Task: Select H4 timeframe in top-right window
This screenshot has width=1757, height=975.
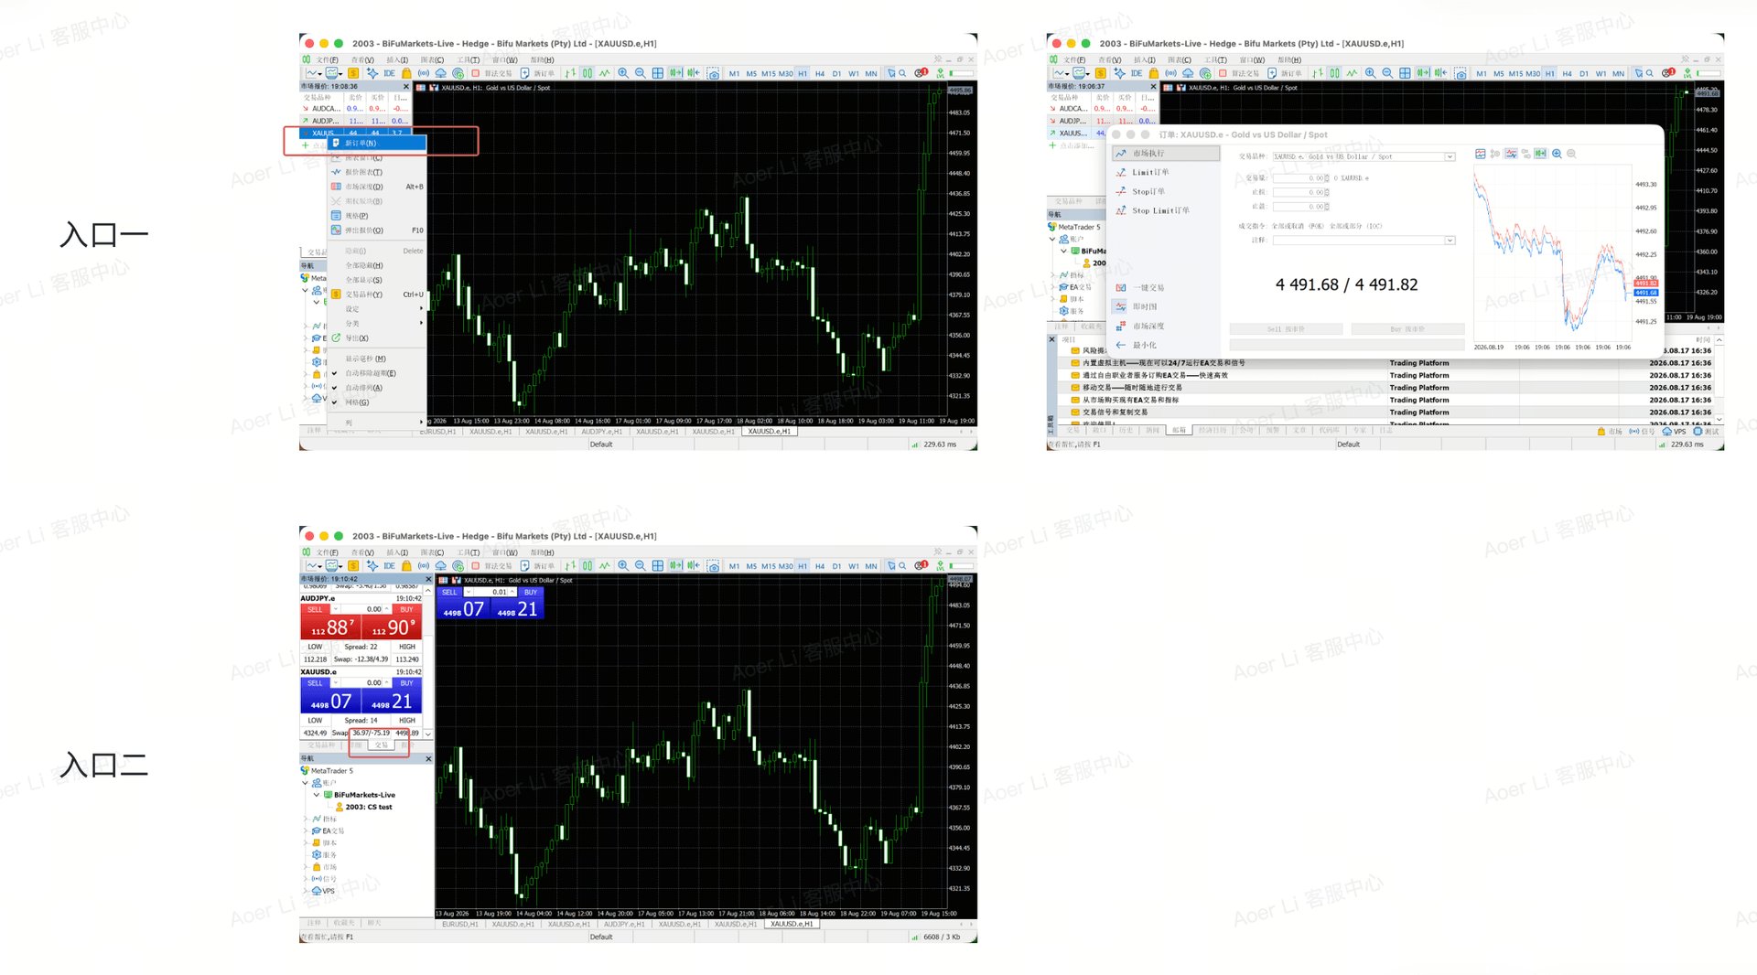Action: (1567, 74)
